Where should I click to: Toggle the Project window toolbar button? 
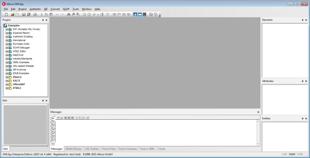[135, 15]
